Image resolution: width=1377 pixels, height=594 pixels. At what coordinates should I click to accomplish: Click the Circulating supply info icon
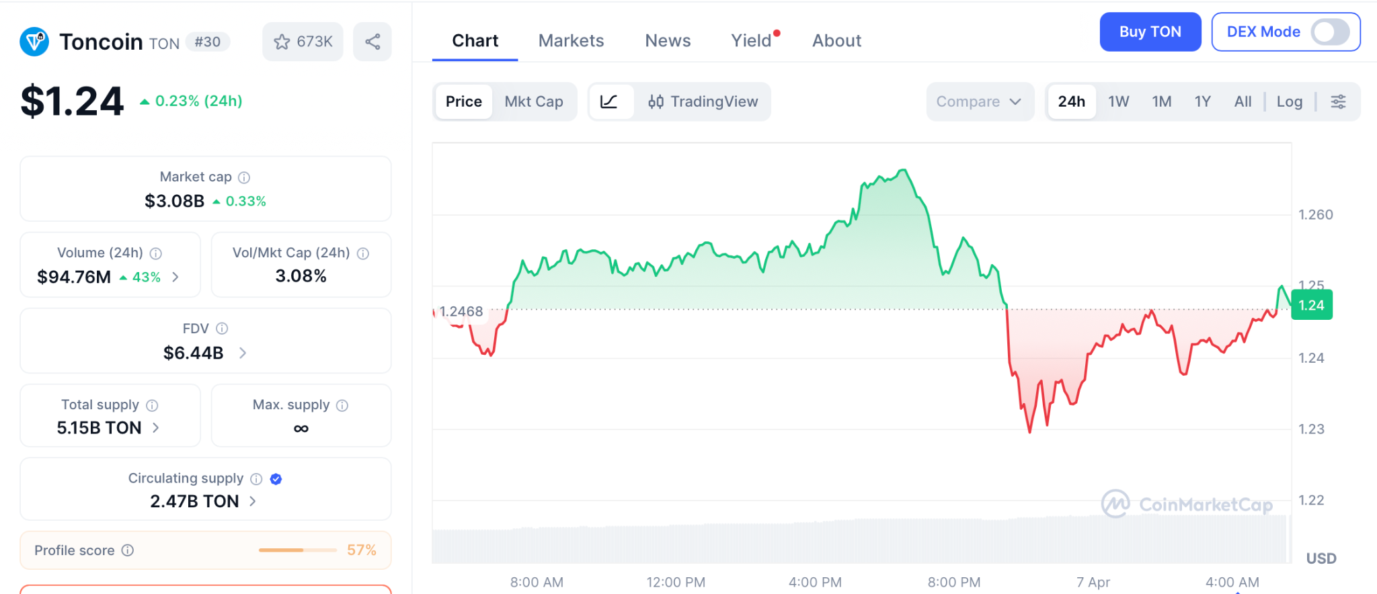(256, 479)
